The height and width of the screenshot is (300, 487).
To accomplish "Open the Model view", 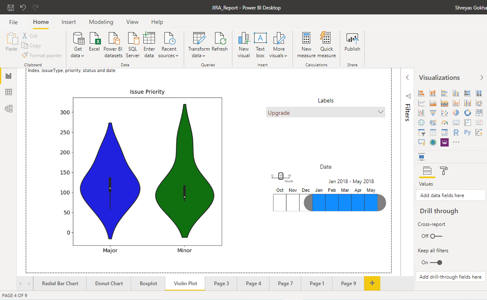I will [8, 108].
